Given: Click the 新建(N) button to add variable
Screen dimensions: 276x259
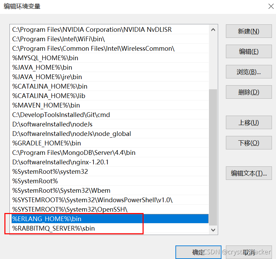Looking at the screenshot, I should pos(249,31).
